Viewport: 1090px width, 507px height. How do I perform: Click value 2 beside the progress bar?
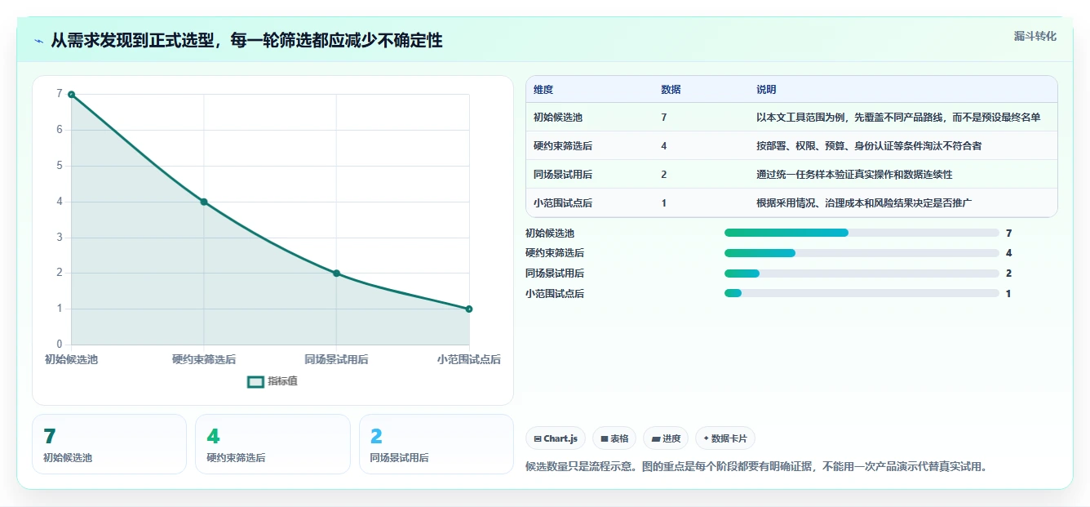click(x=1009, y=274)
